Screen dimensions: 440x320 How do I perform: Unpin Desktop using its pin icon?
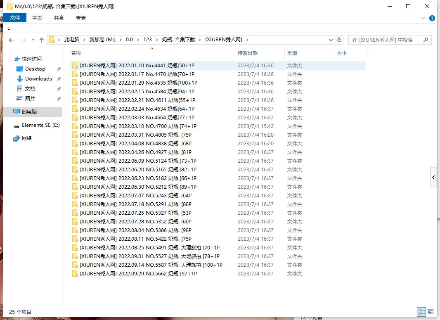[x=59, y=69]
